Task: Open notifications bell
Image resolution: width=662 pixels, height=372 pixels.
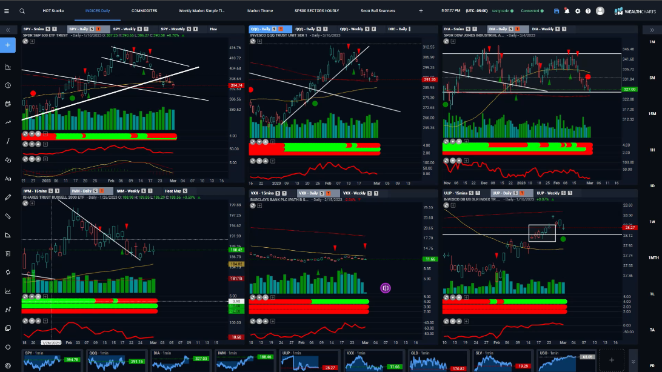Action: coord(567,11)
